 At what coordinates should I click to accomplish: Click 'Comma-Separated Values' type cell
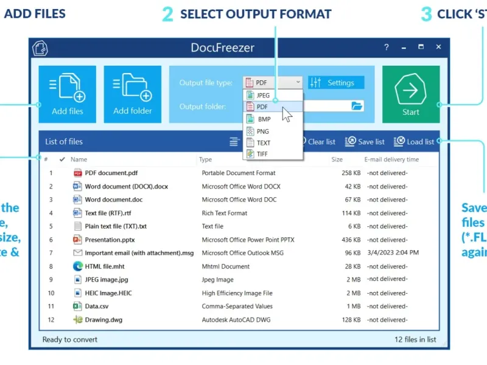tap(237, 307)
